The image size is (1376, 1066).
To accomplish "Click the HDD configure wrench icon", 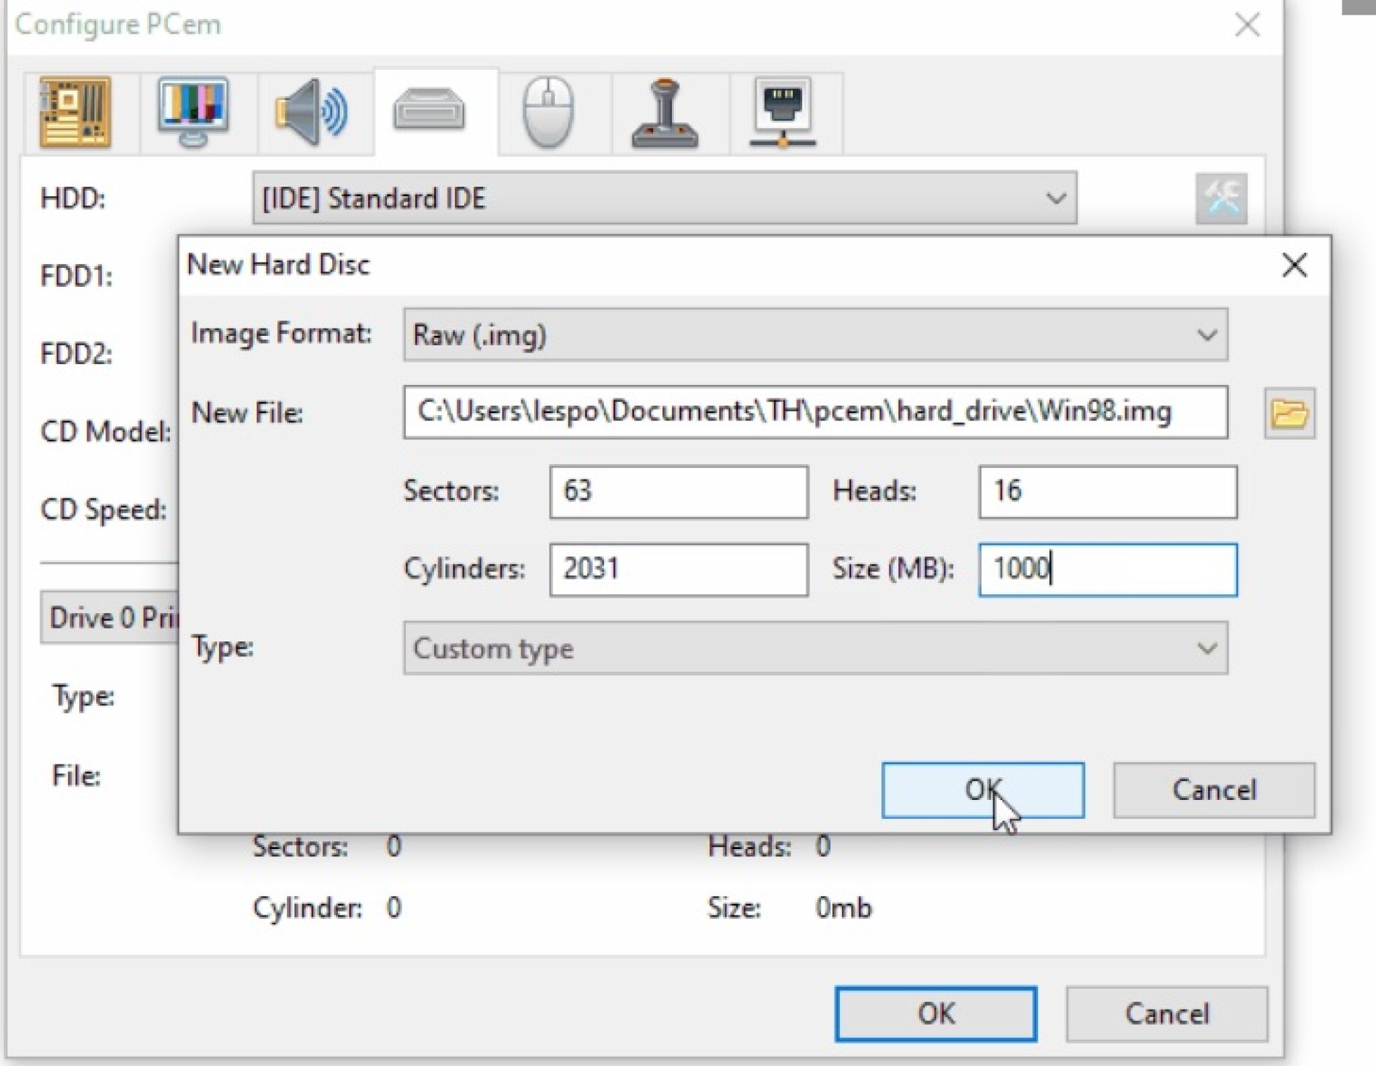I will [1223, 198].
